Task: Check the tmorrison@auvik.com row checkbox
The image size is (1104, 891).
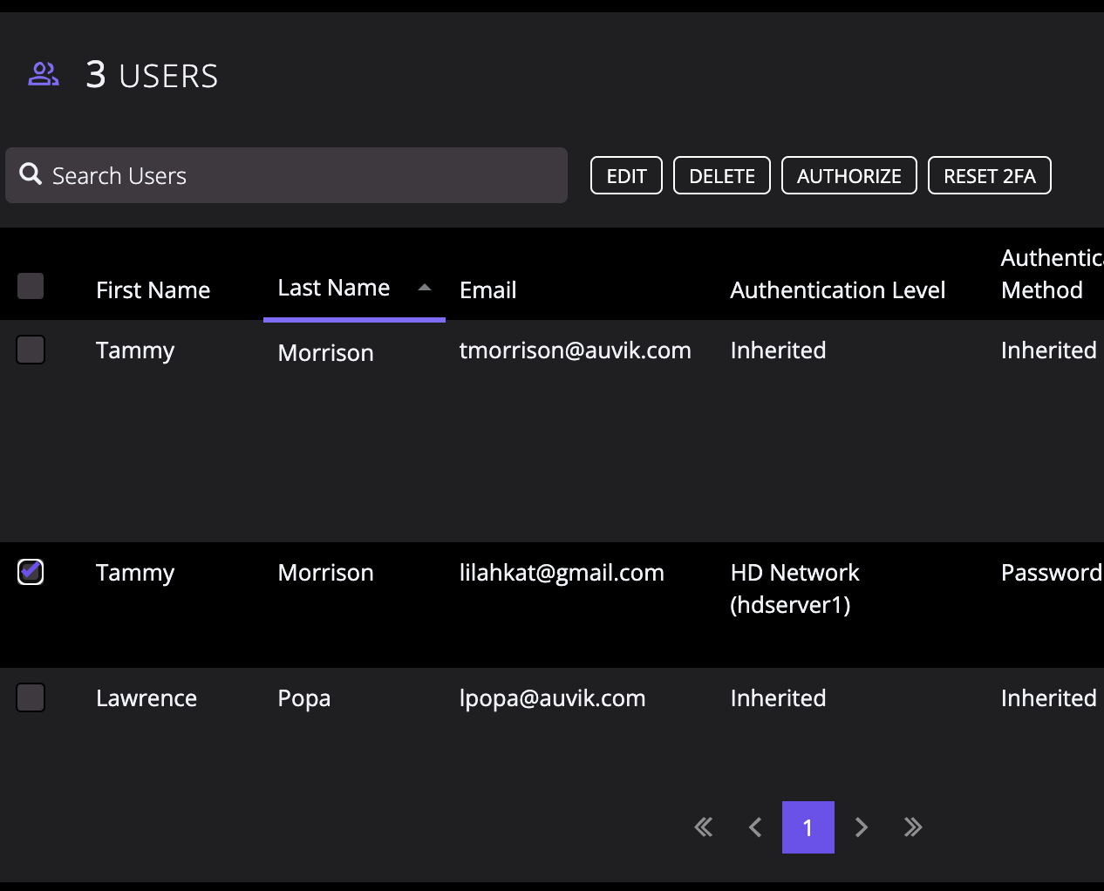Action: click(x=31, y=350)
